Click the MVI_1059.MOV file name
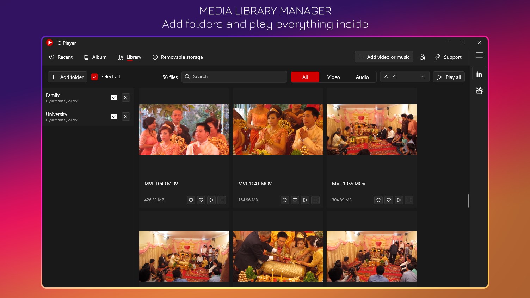The width and height of the screenshot is (530, 298). (349, 184)
